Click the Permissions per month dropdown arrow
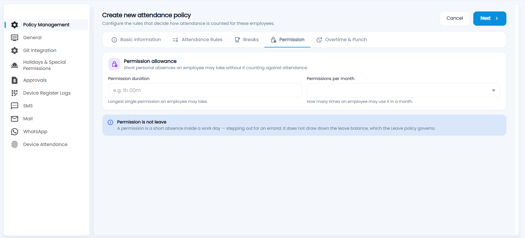This screenshot has width=525, height=238. point(493,90)
